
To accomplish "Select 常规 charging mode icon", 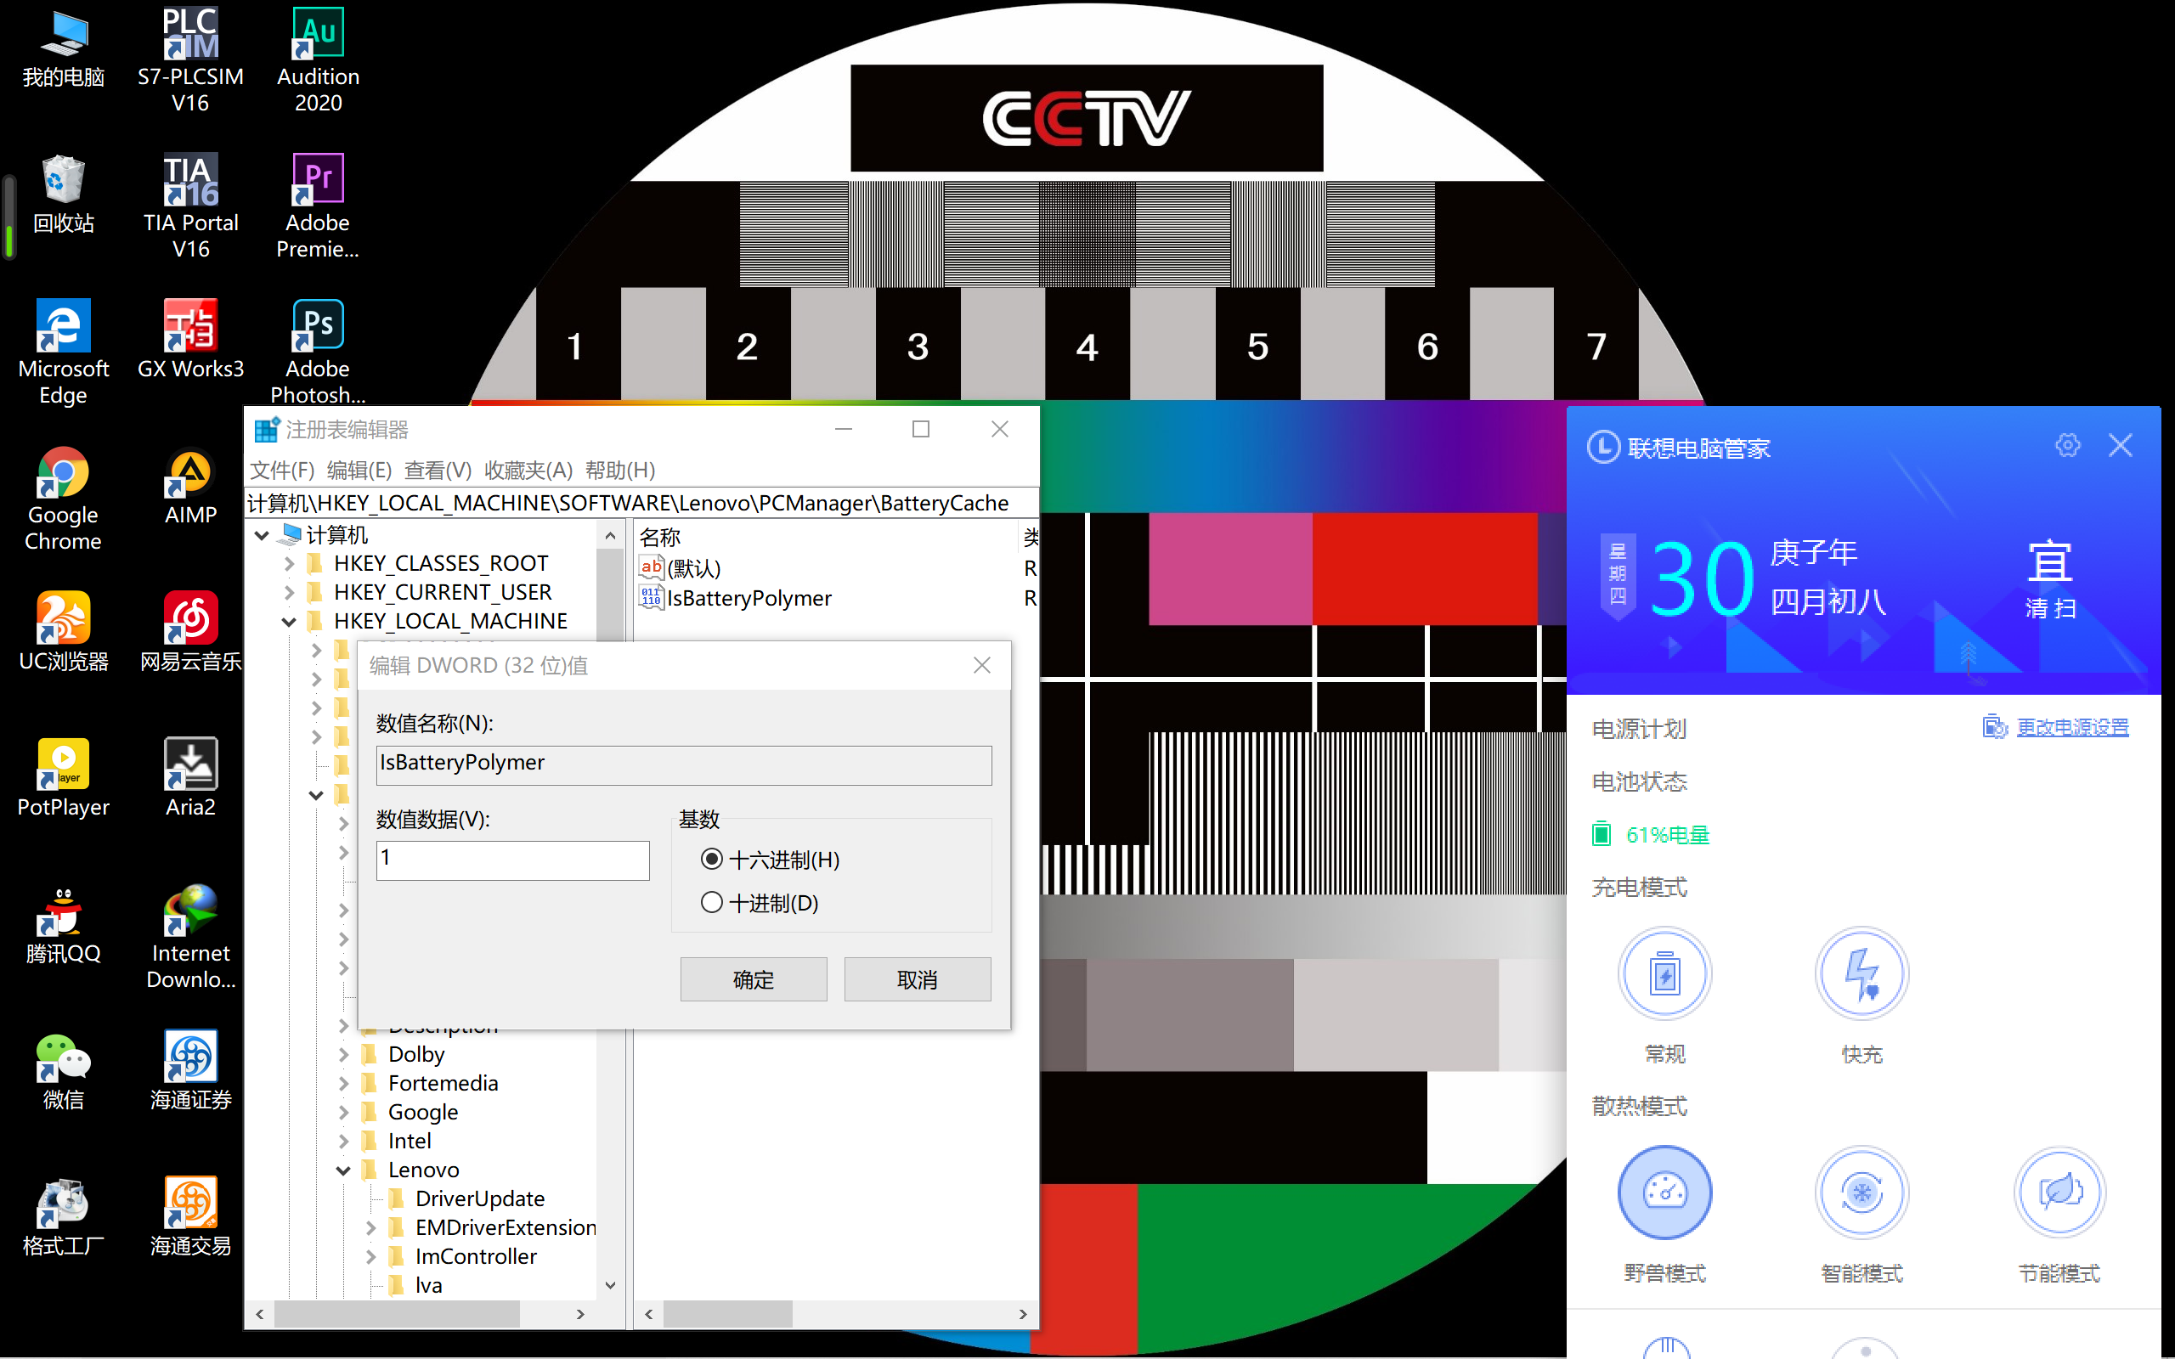I will pyautogui.click(x=1664, y=974).
